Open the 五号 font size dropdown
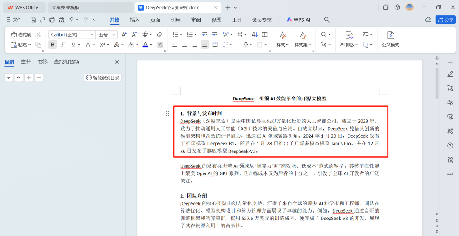This screenshot has height=236, width=459. click(107, 34)
